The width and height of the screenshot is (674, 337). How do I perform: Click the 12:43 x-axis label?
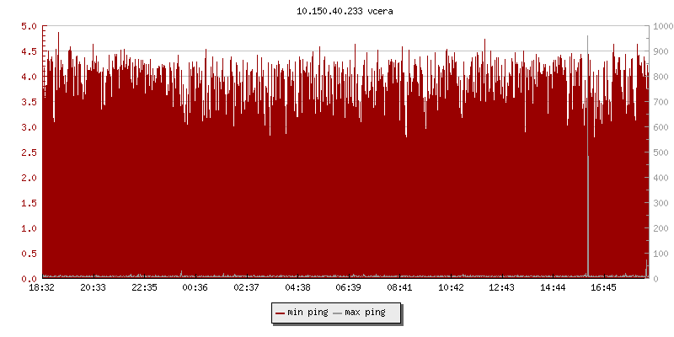point(502,288)
